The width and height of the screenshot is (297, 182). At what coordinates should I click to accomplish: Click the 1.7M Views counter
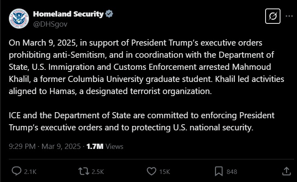105,146
